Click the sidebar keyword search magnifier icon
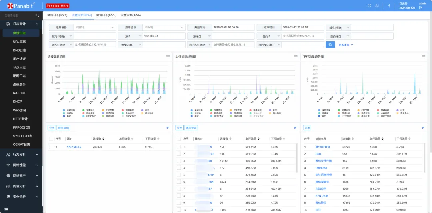Image resolution: width=432 pixels, height=213 pixels. click(37, 16)
